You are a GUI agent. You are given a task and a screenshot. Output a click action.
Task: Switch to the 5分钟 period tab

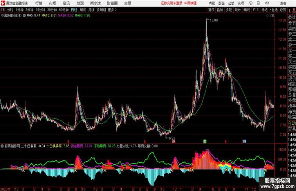pos(29,10)
